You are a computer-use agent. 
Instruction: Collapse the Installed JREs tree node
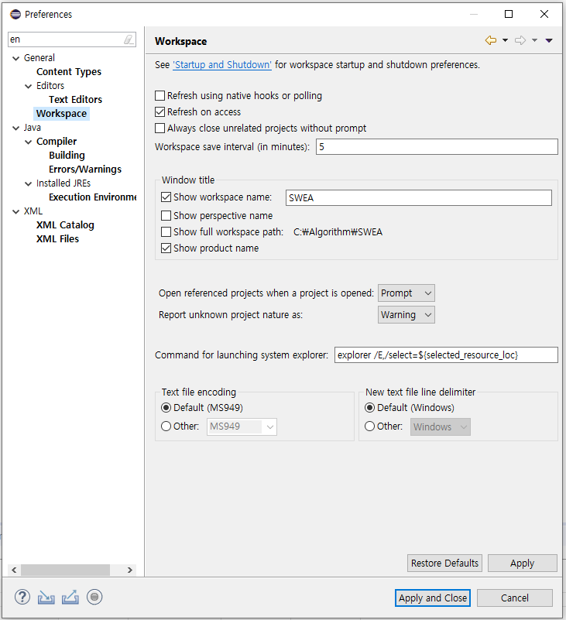(28, 184)
